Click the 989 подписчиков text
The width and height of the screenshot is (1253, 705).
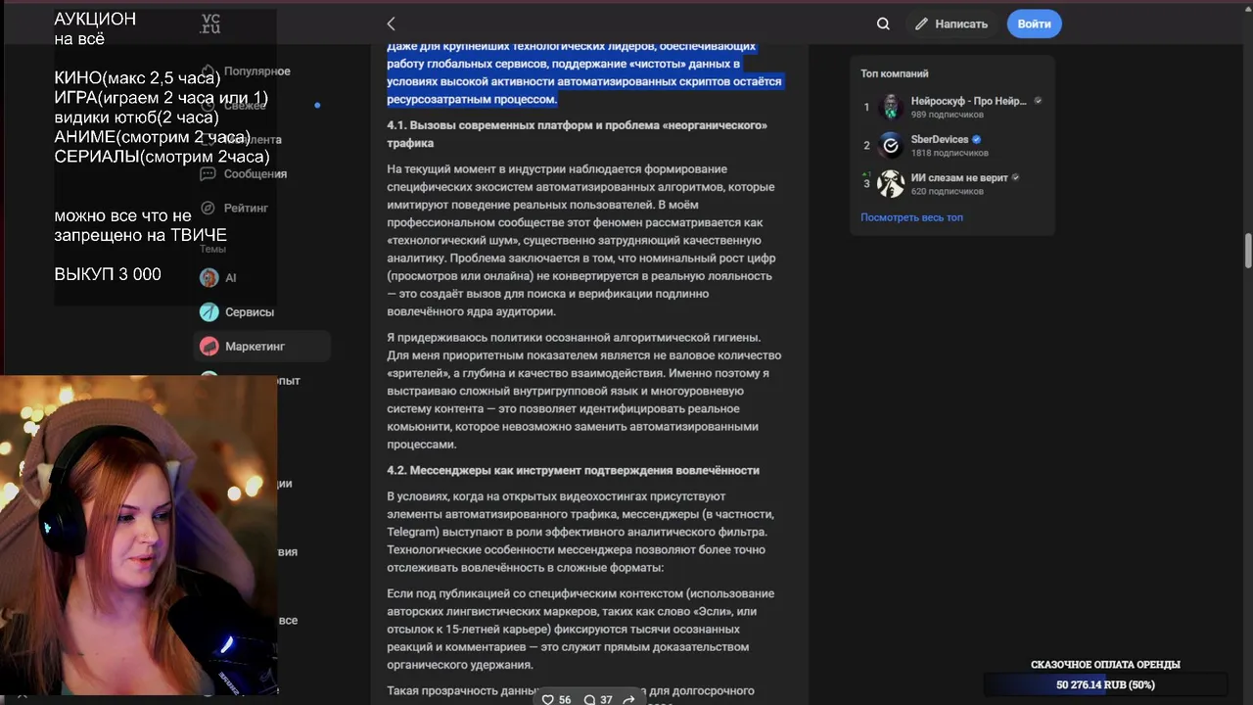[x=947, y=115]
